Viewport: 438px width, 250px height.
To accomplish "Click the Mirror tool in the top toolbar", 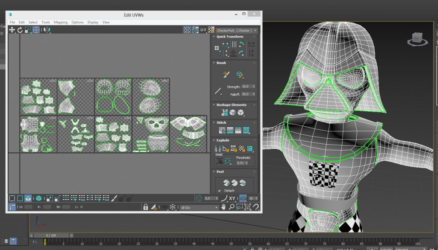I will (x=47, y=30).
